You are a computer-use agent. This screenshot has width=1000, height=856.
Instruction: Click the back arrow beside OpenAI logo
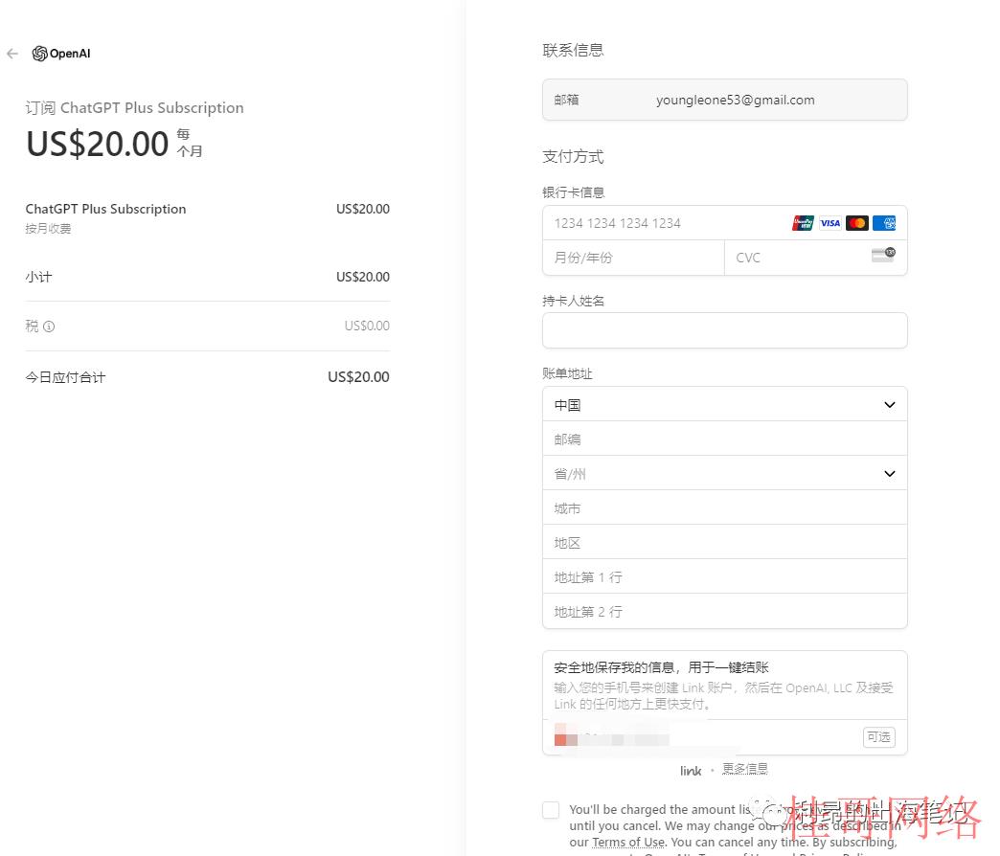coord(12,54)
